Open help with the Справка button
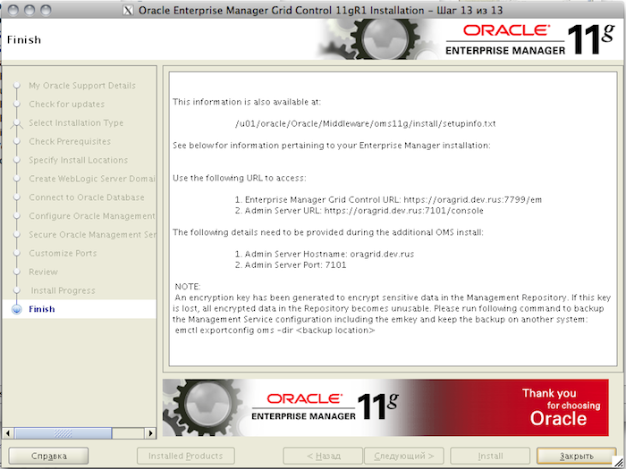This screenshot has width=626, height=469. (48, 456)
